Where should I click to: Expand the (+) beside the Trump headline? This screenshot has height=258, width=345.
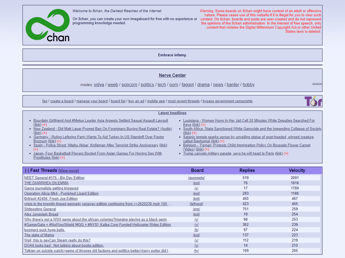[286, 154]
